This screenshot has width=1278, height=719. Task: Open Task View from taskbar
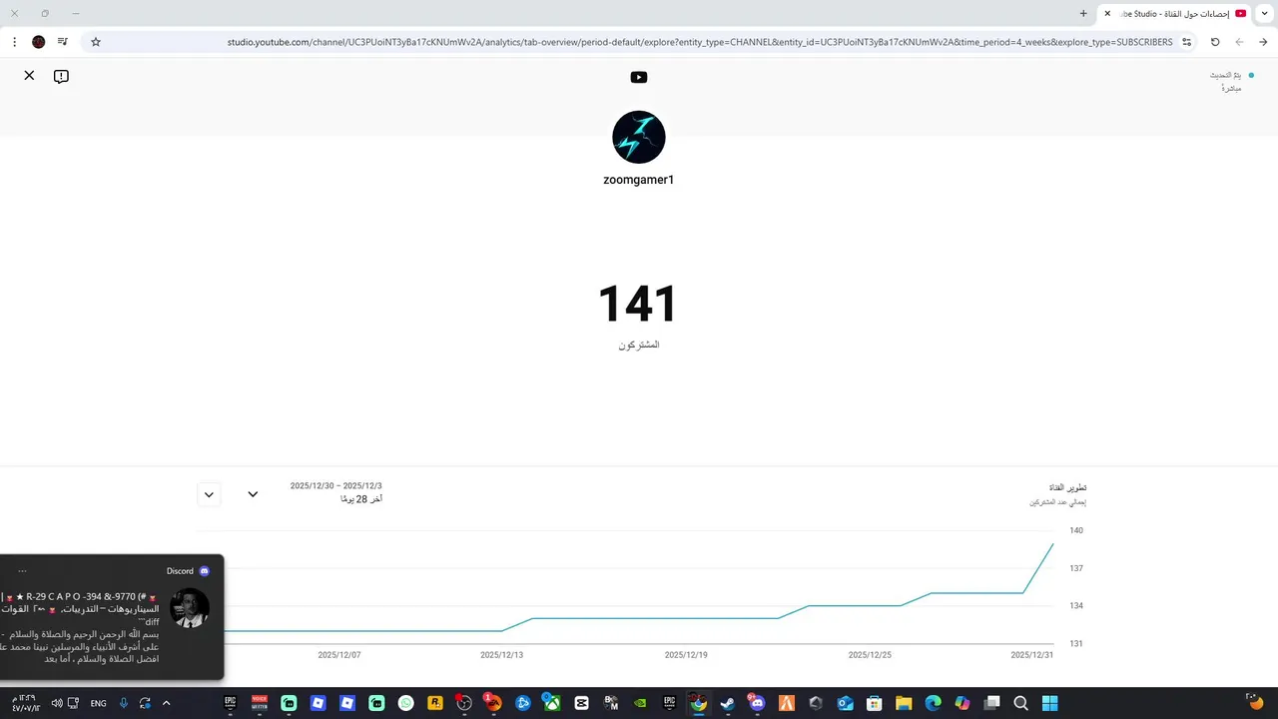pos(990,703)
